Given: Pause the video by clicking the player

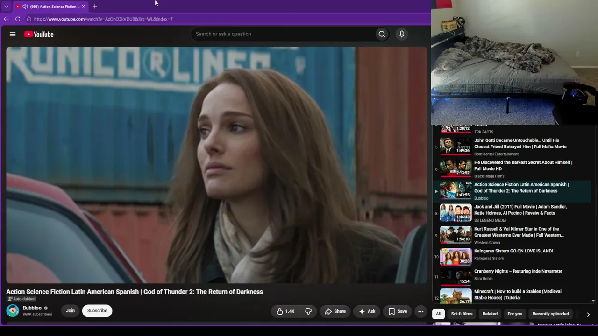Looking at the screenshot, I should [217, 165].
